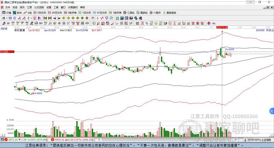Open the 板块 sector view

point(17,13)
